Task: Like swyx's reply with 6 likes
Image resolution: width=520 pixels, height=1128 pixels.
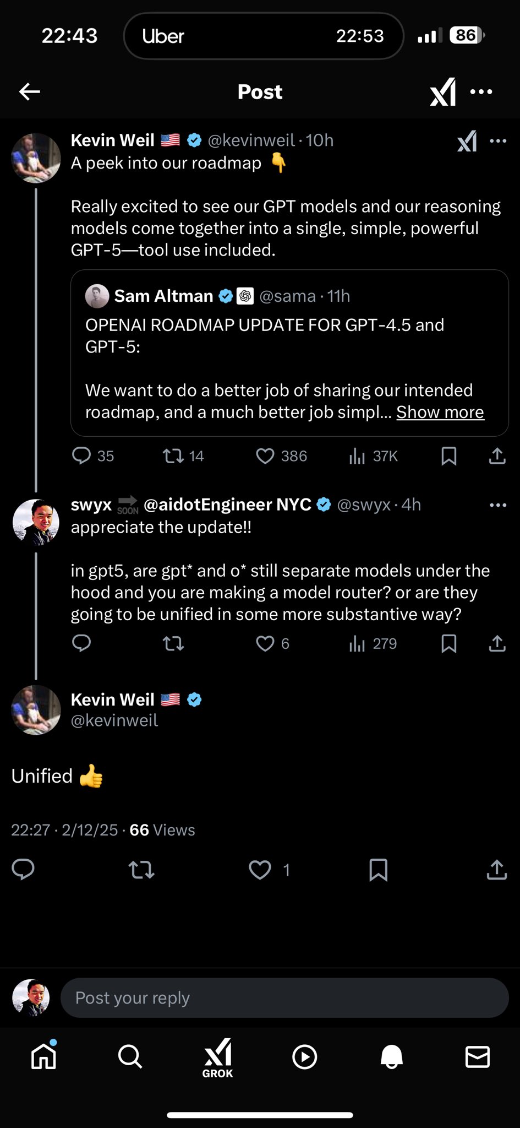Action: point(265,643)
